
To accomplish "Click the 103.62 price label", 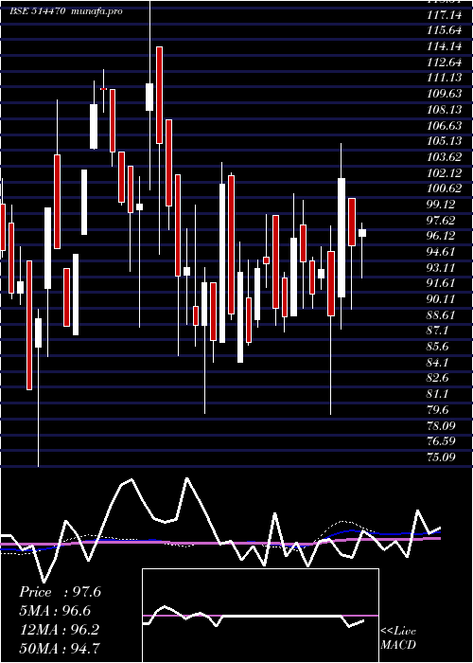I will pyautogui.click(x=444, y=157).
